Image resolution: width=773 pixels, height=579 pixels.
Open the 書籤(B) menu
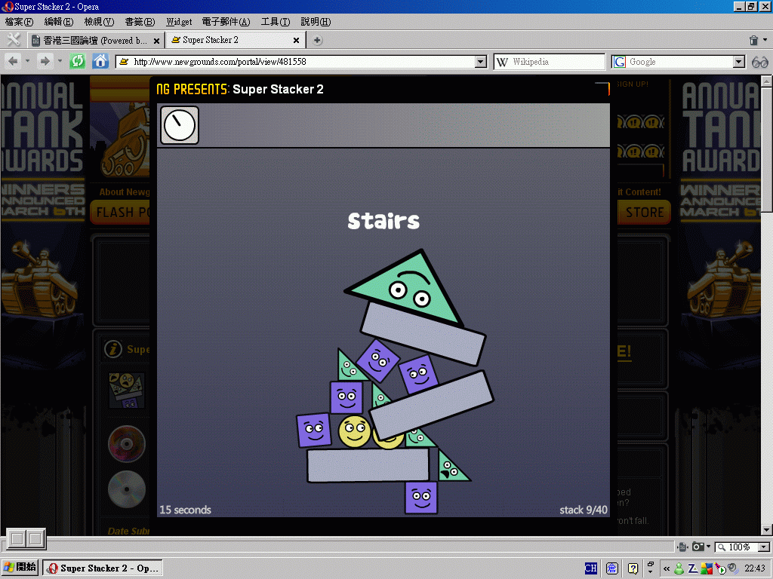point(140,22)
